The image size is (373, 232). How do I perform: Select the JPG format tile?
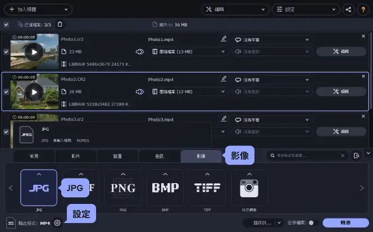pos(39,188)
